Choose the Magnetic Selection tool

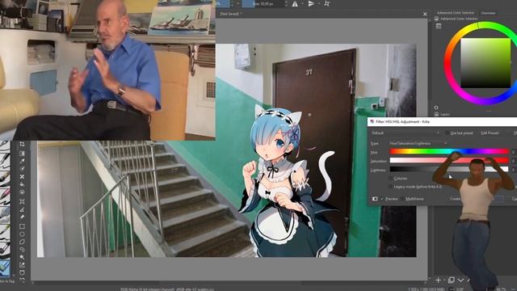[22, 280]
